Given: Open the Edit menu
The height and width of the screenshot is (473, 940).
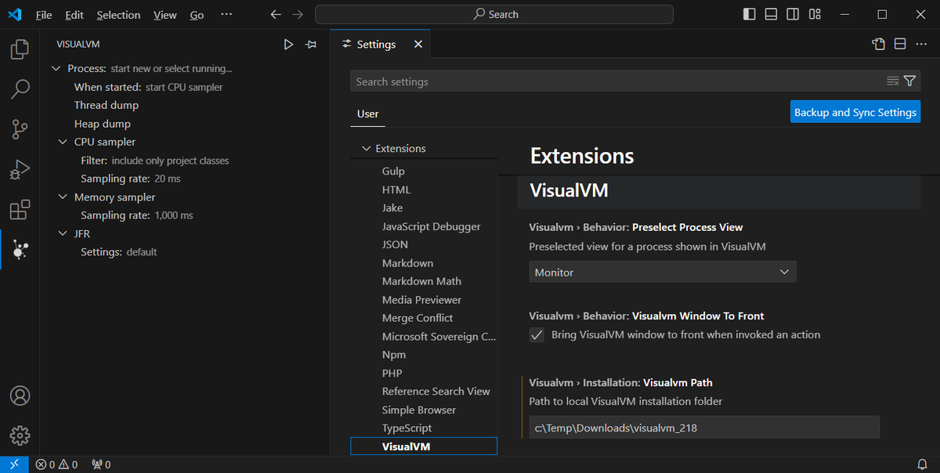Looking at the screenshot, I should (74, 15).
